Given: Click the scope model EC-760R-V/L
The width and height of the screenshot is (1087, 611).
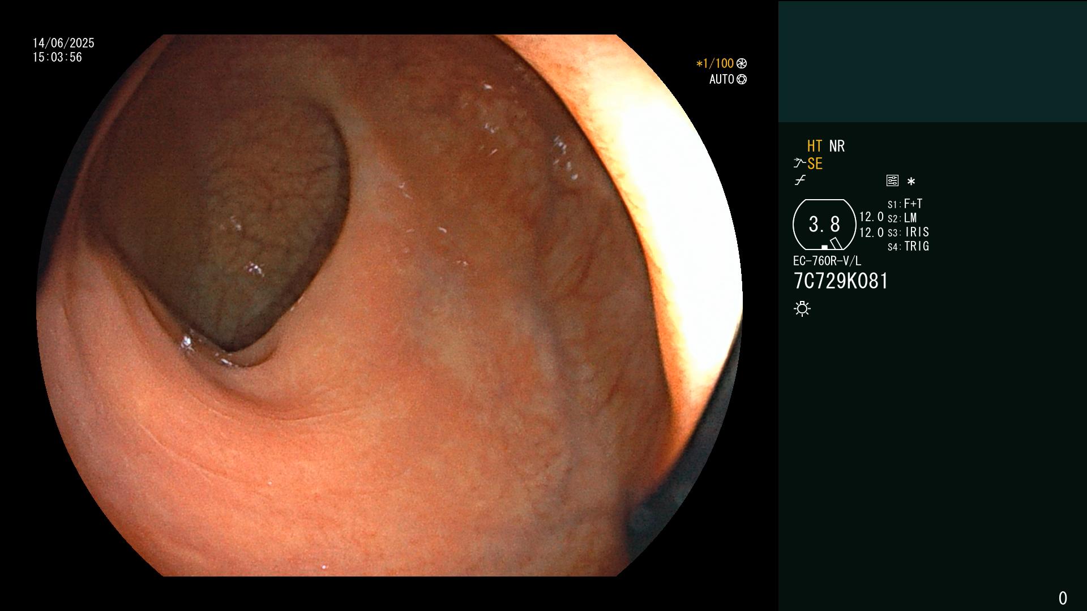Looking at the screenshot, I should point(827,261).
